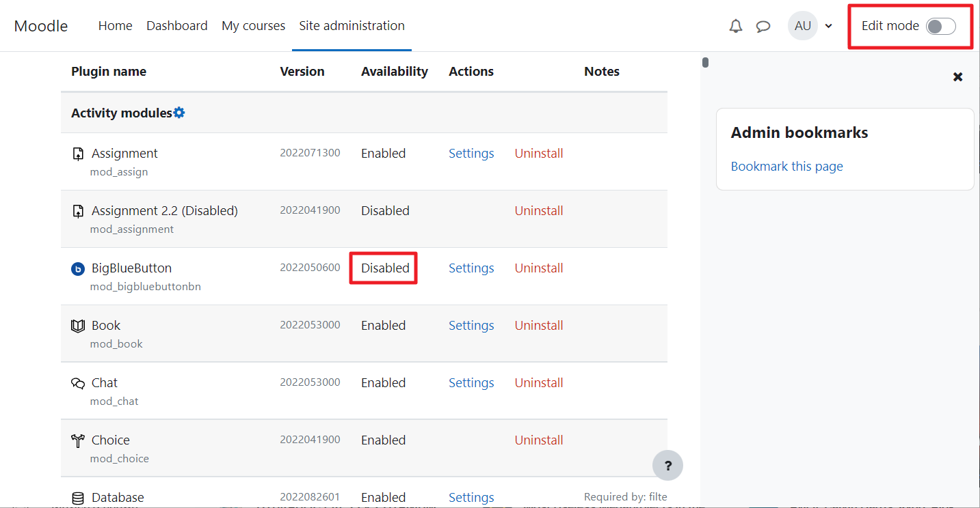This screenshot has height=508, width=980.
Task: Open the messaging drawer speech bubble icon
Action: pyautogui.click(x=763, y=26)
